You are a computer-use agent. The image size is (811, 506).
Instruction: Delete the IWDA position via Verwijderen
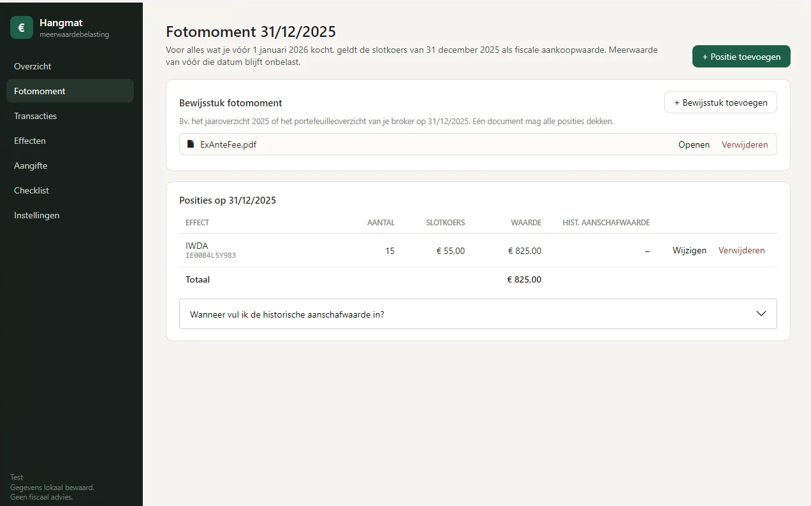pyautogui.click(x=742, y=250)
